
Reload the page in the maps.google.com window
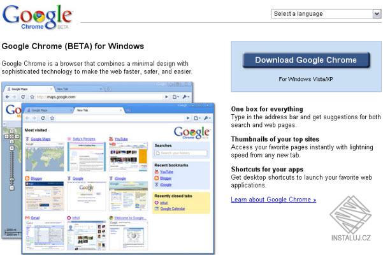23,97
